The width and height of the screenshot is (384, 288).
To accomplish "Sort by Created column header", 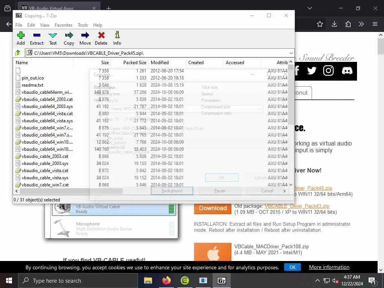I will [x=196, y=63].
